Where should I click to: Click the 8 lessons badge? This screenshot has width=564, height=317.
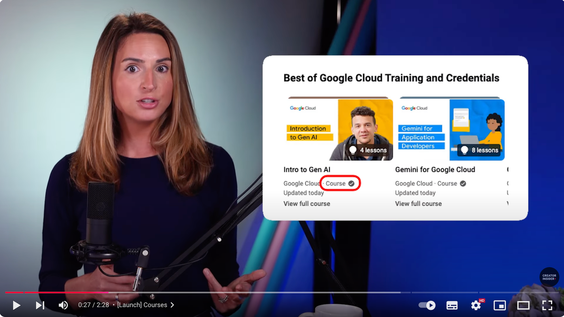[x=479, y=150]
